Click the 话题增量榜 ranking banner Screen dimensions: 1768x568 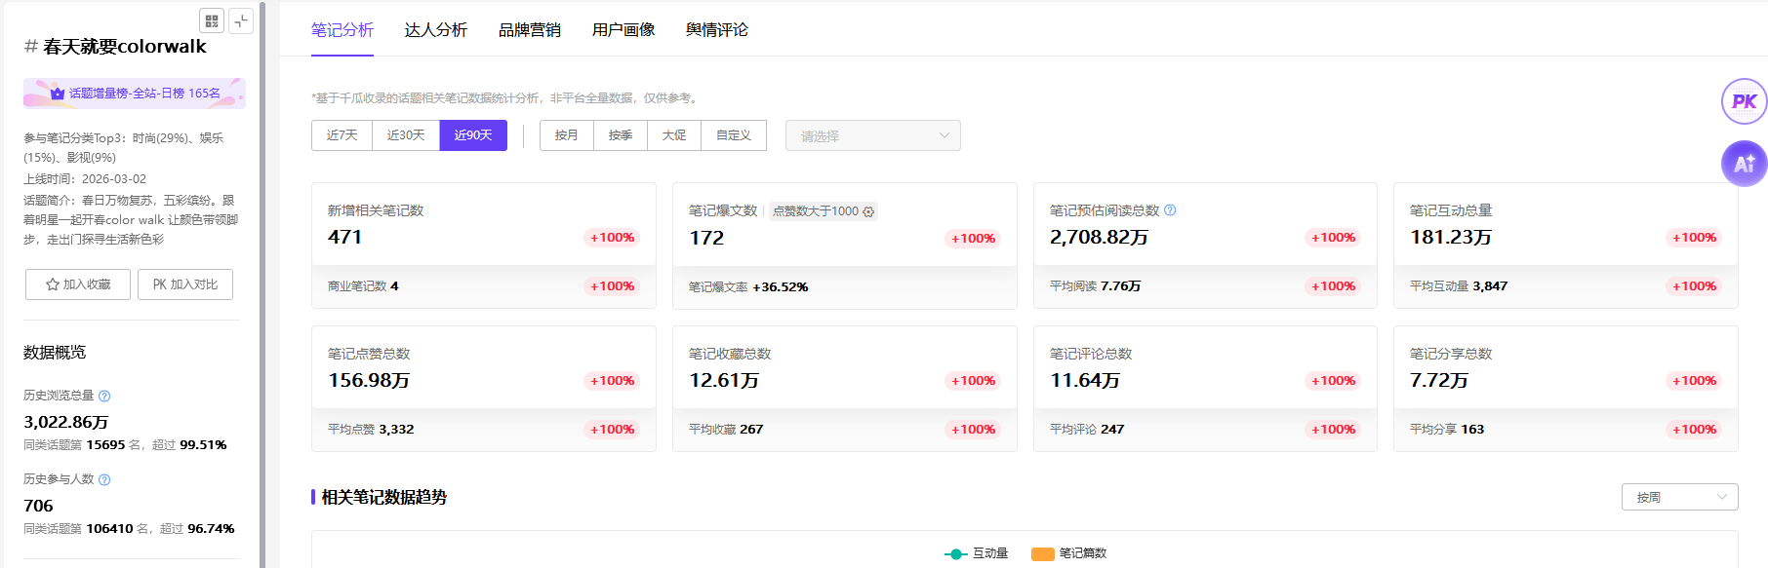135,94
